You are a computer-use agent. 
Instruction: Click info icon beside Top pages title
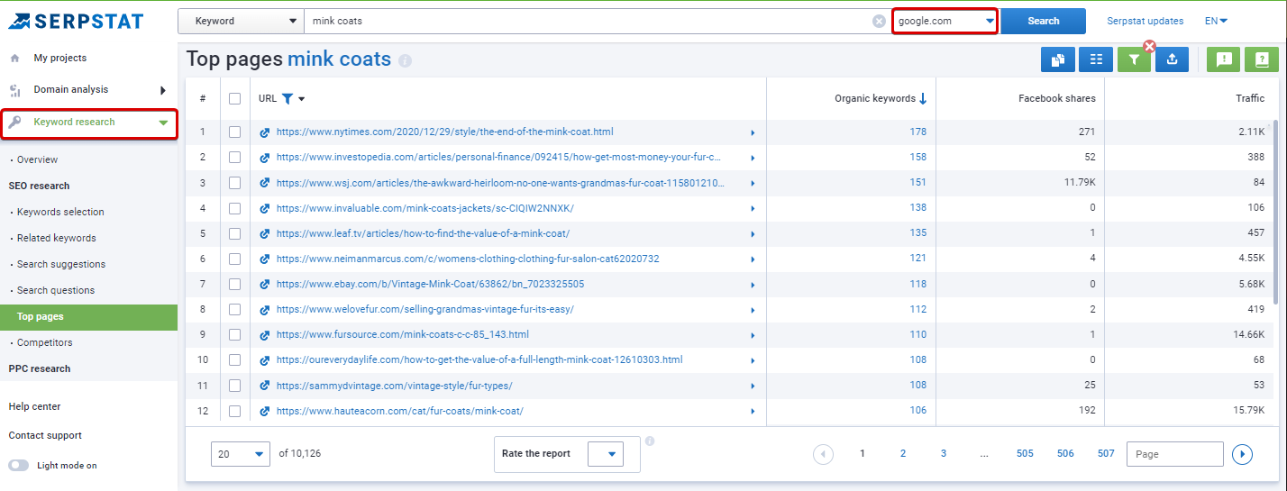(x=406, y=61)
